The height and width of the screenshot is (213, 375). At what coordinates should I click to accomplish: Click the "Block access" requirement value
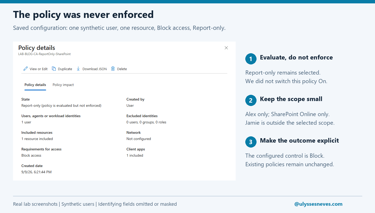(31, 155)
